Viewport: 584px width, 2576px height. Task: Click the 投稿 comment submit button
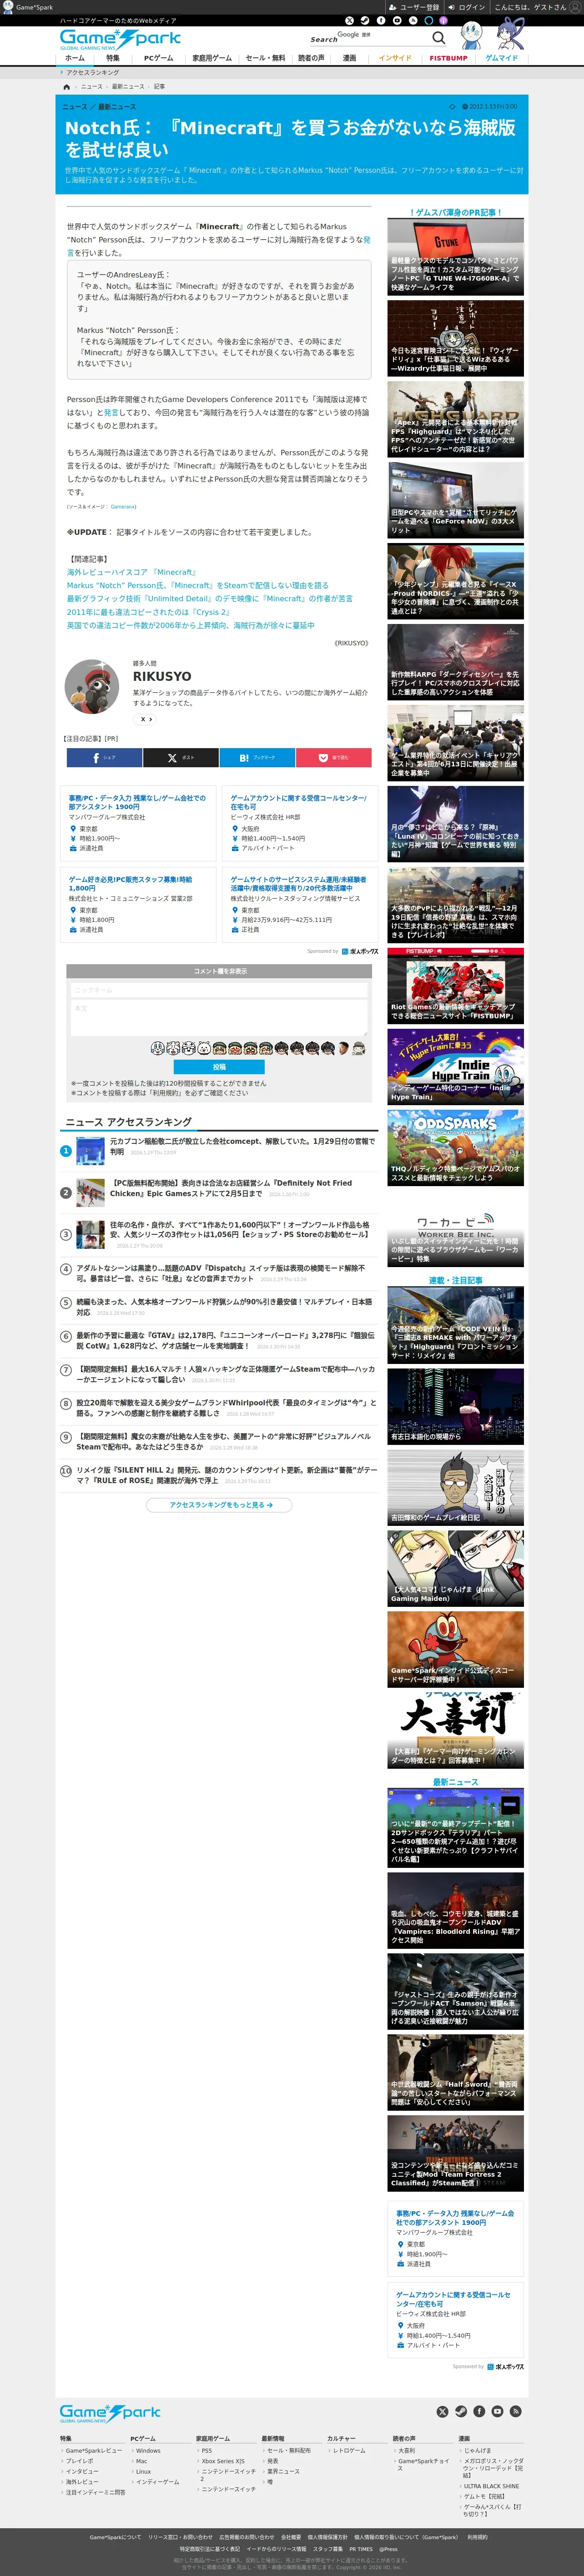coord(219,1067)
